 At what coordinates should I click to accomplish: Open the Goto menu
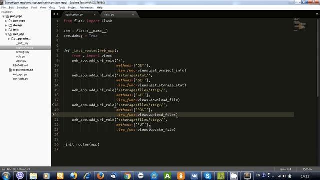tap(52, 8)
